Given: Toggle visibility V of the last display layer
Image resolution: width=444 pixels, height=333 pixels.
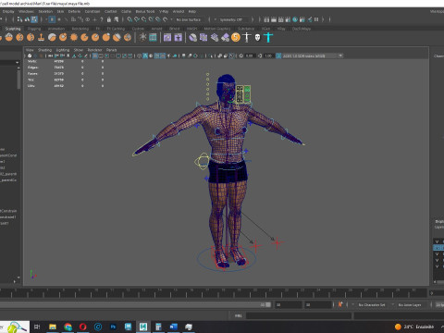Looking at the screenshot, I should click(437, 266).
